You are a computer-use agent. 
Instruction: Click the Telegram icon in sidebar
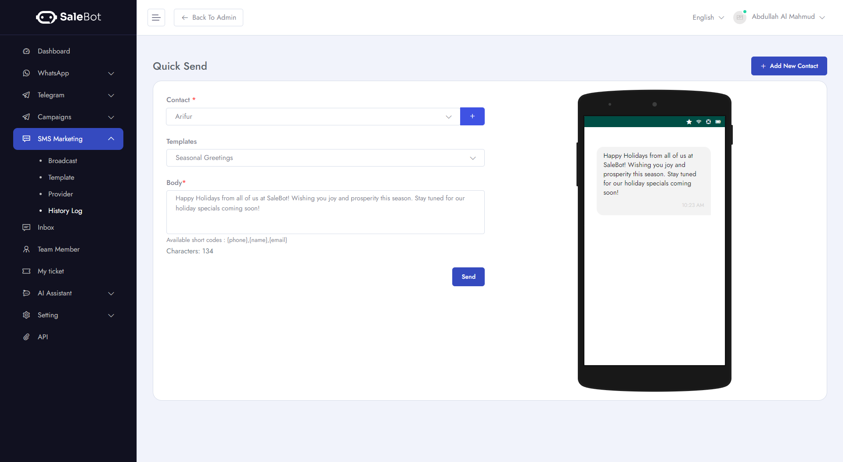tap(26, 95)
